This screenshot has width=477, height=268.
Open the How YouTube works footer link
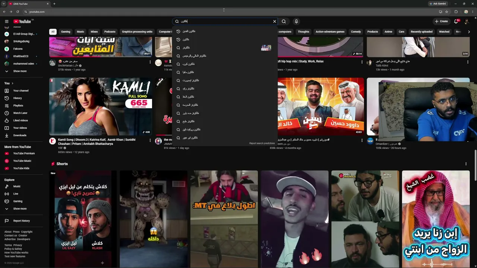[x=16, y=253]
